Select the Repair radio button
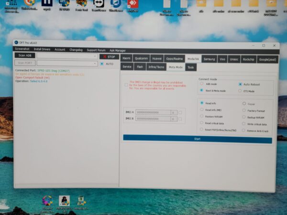Image resolution: width=287 pixels, height=215 pixels. 244,104
